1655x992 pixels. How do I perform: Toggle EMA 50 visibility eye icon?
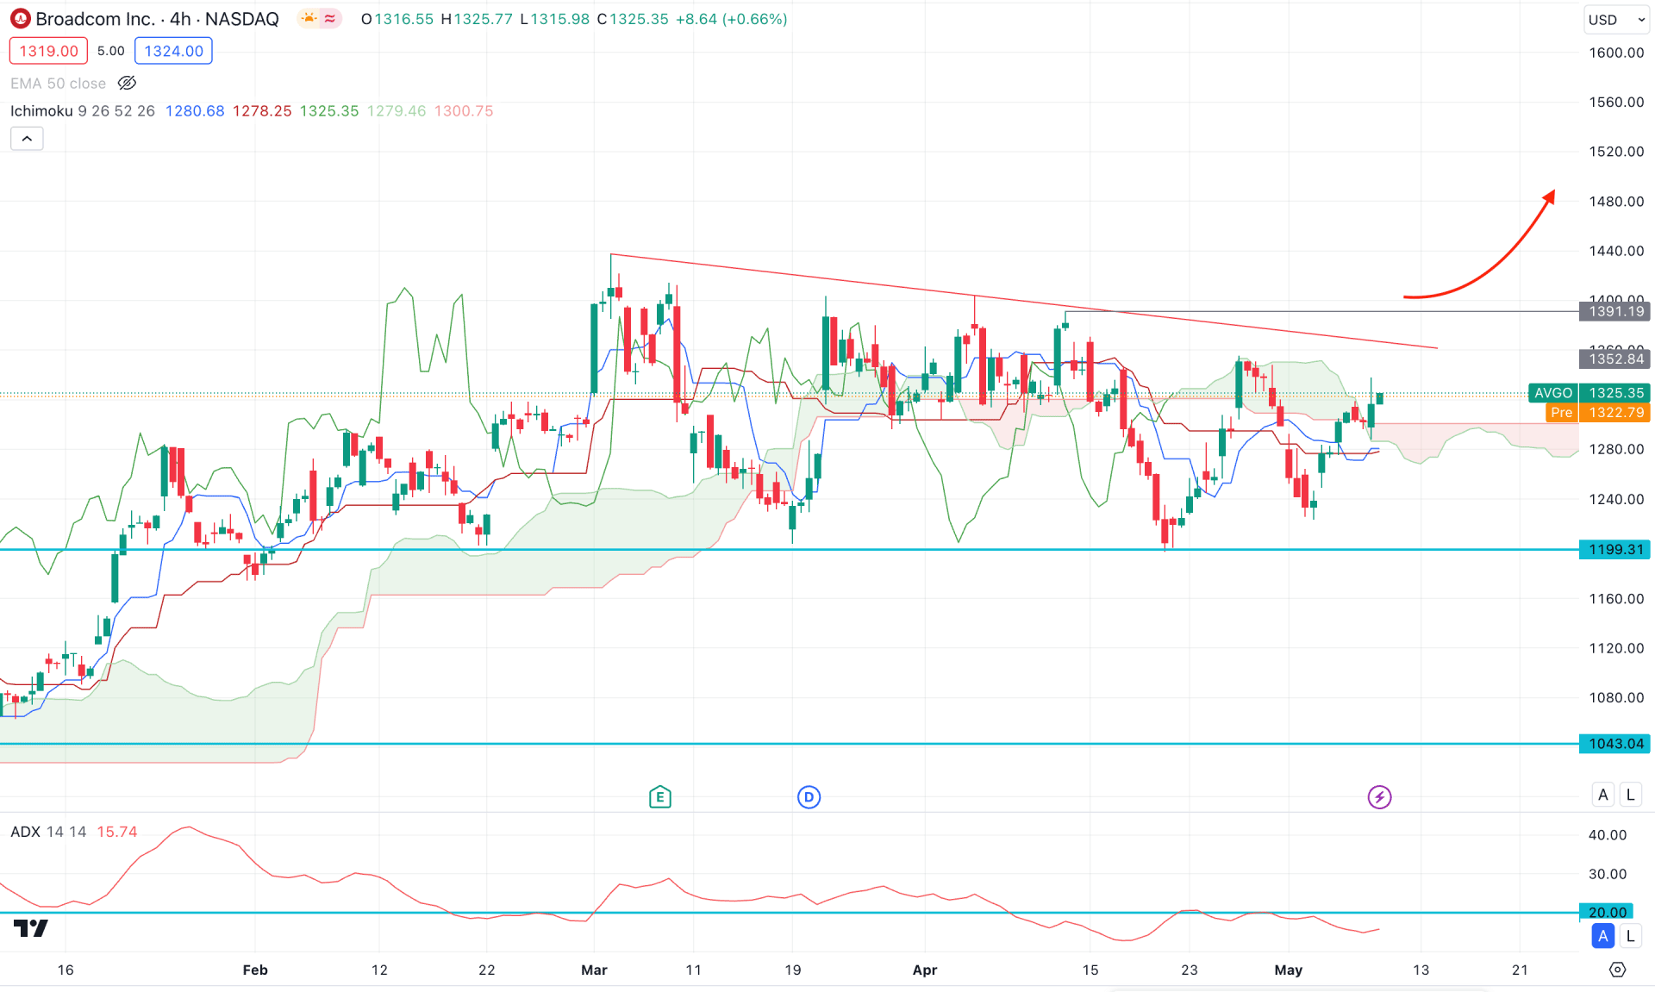tap(127, 84)
